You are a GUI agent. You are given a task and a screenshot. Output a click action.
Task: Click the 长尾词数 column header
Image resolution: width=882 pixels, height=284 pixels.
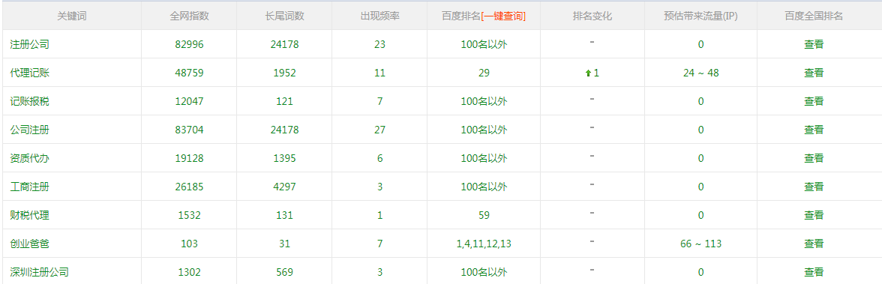285,16
